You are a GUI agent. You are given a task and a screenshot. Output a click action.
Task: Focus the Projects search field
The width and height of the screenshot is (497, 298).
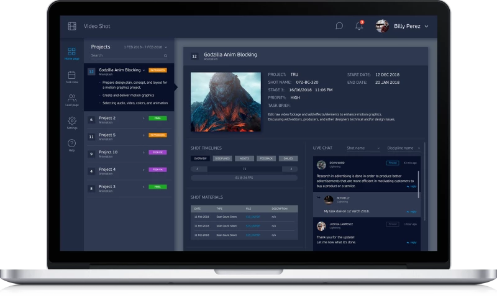click(x=129, y=56)
